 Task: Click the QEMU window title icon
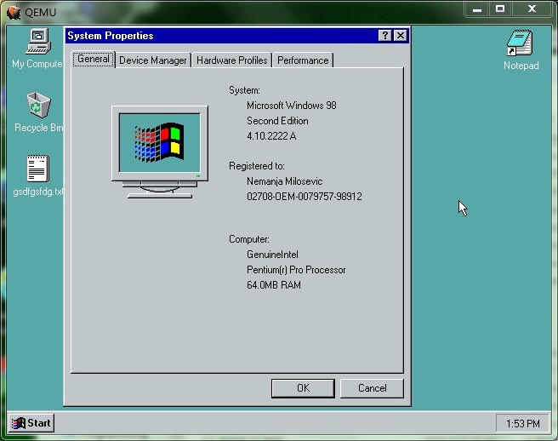[14, 13]
